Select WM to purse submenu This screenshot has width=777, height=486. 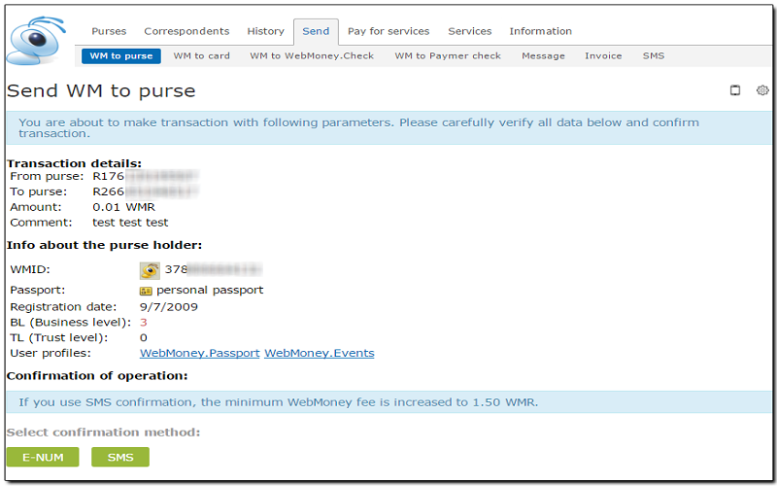point(121,56)
